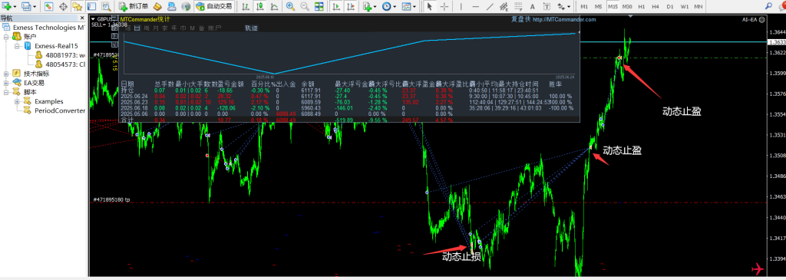Open the periods clock dropdown arrow
The image size is (786, 280).
(x=395, y=7)
